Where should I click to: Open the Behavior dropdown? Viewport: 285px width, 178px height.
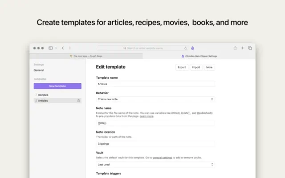(155, 99)
